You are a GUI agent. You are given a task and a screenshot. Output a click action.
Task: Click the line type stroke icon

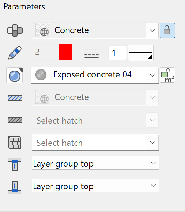(91, 53)
